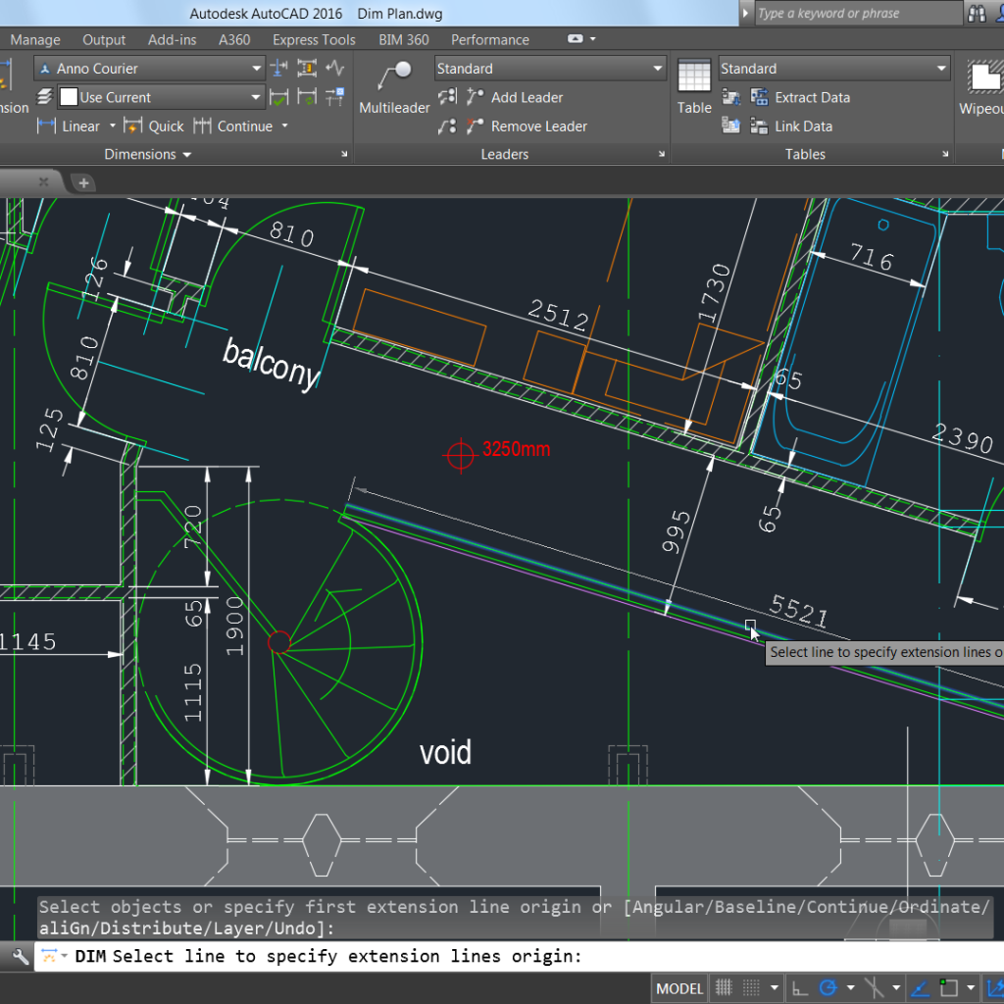The width and height of the screenshot is (1004, 1004).
Task: Toggle object snap tracking in status bar
Action: (x=920, y=988)
